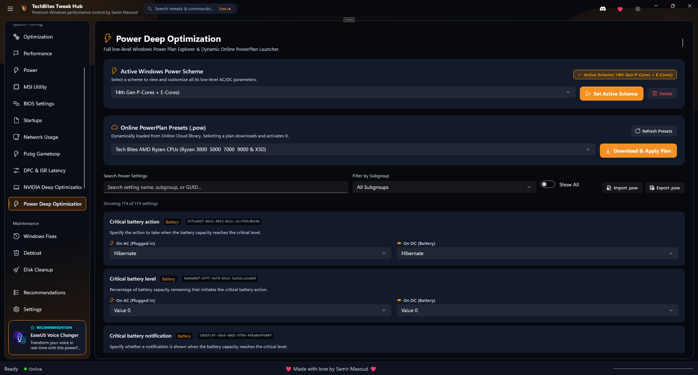
Task: Click the BIOS Settings icon
Action: (x=16, y=104)
